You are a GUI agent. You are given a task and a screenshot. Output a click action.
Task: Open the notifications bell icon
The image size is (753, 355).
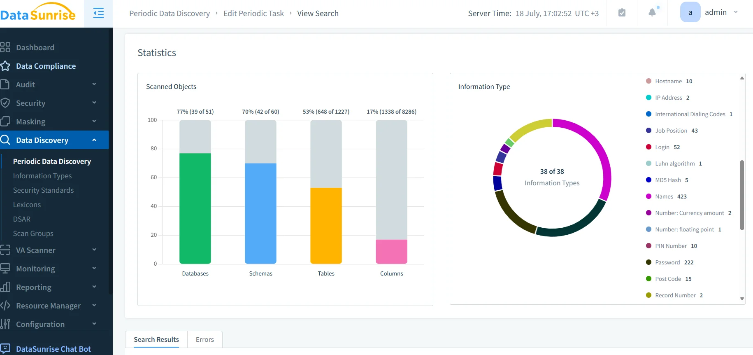coord(652,12)
